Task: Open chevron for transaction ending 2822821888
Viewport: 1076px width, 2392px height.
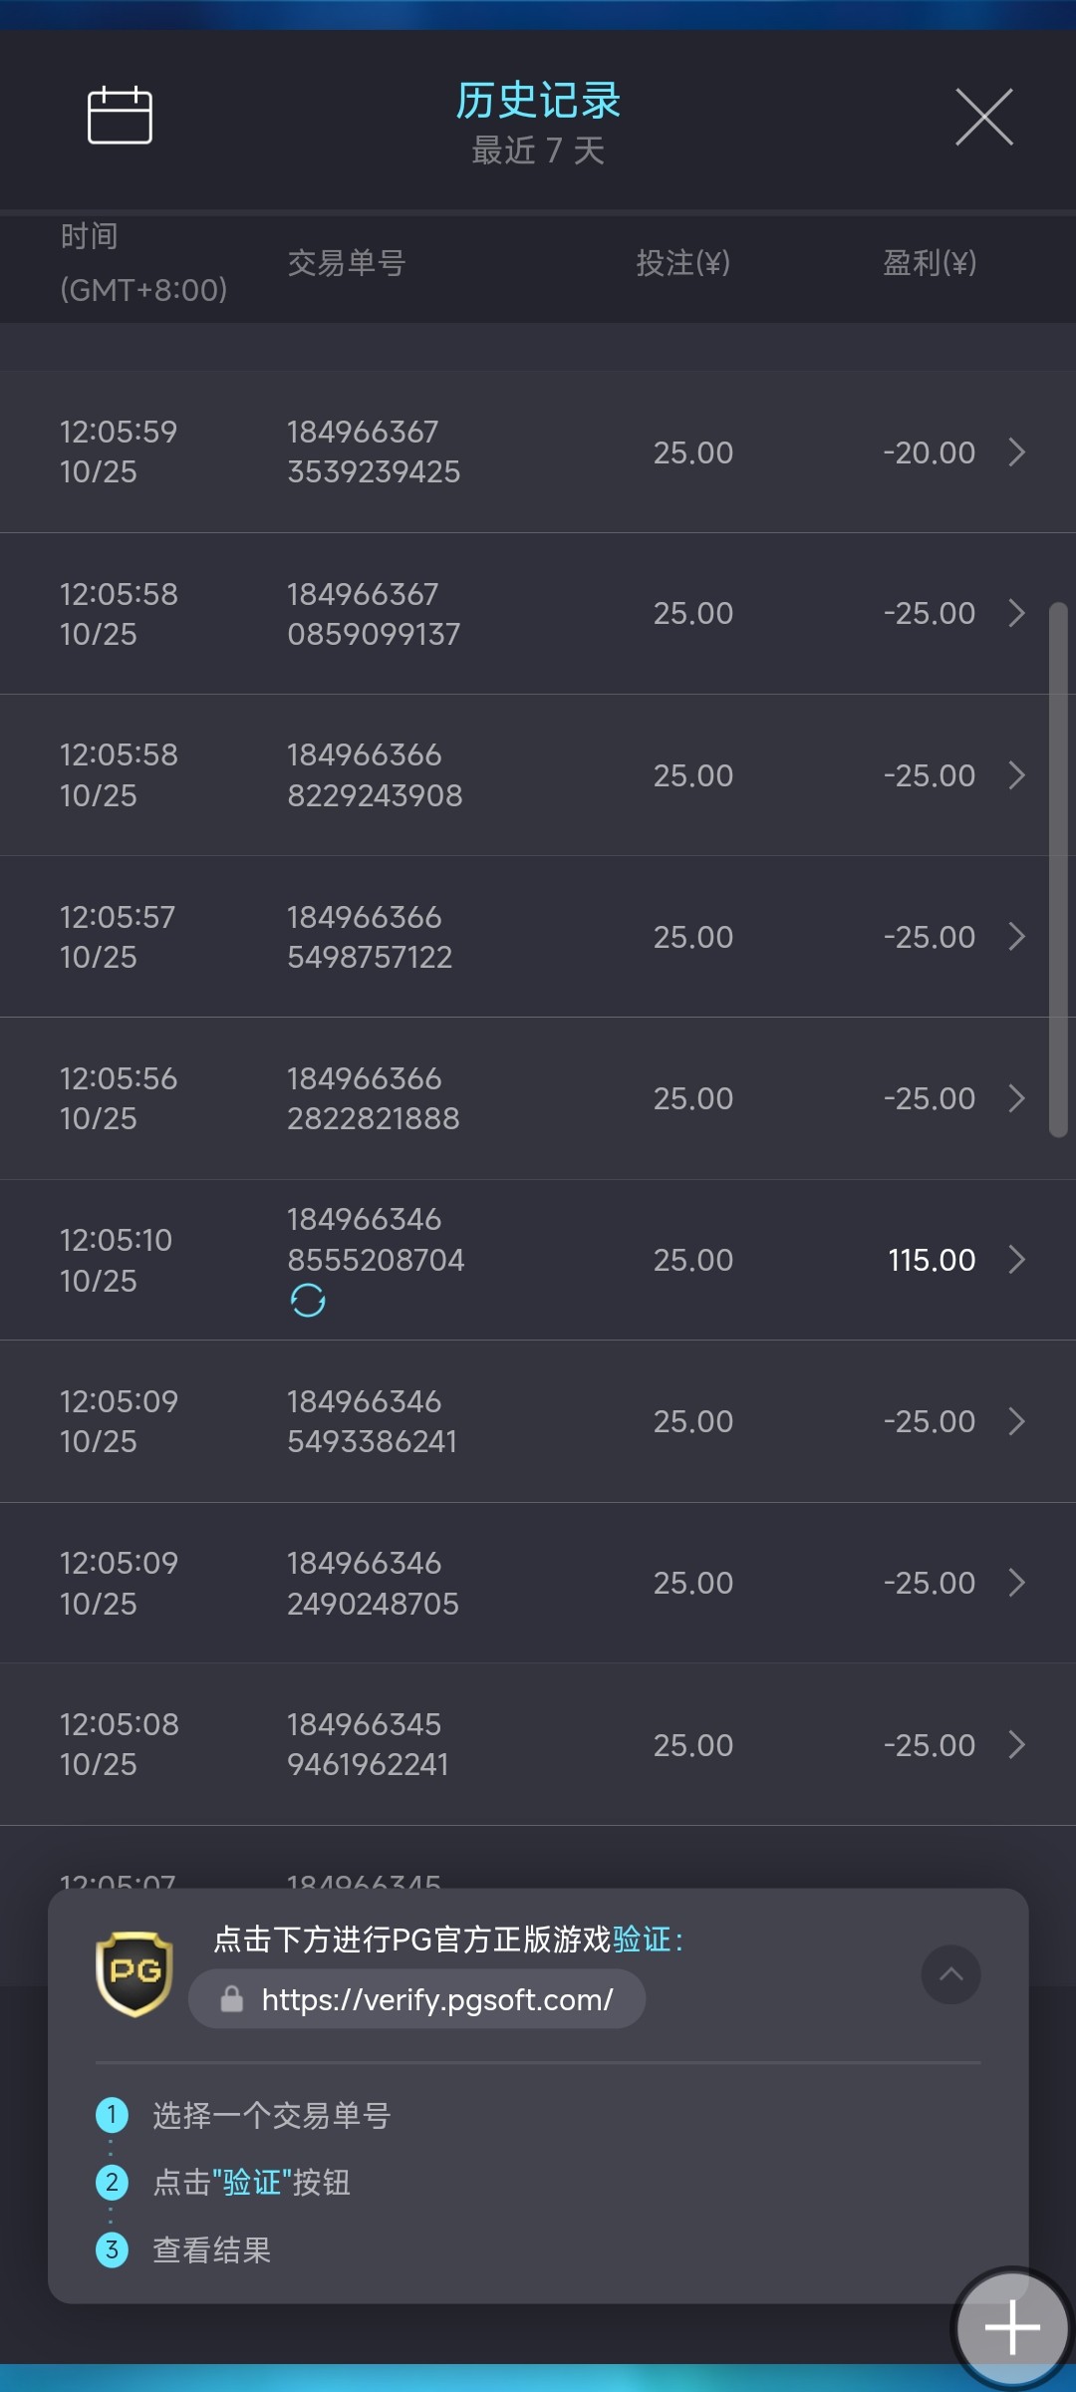Action: (1016, 1098)
